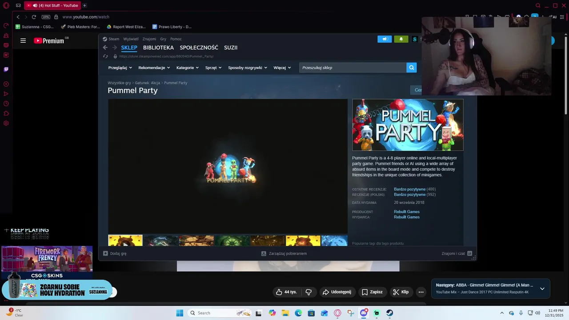Switch to SKLEP tab in Steam

pyautogui.click(x=129, y=48)
